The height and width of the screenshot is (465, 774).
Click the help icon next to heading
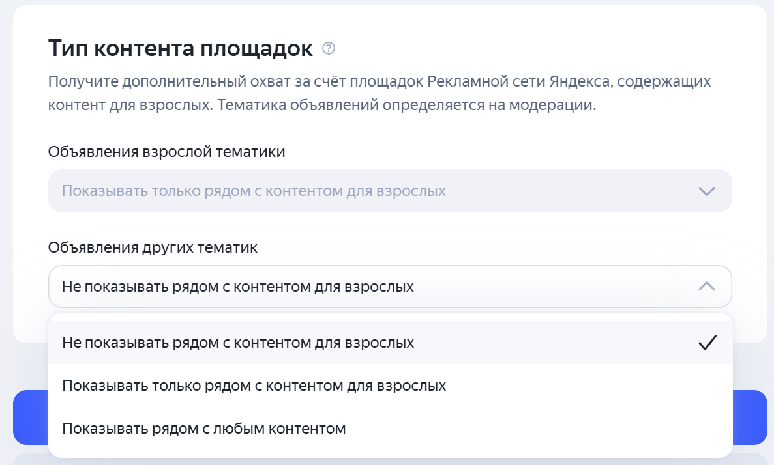(328, 48)
